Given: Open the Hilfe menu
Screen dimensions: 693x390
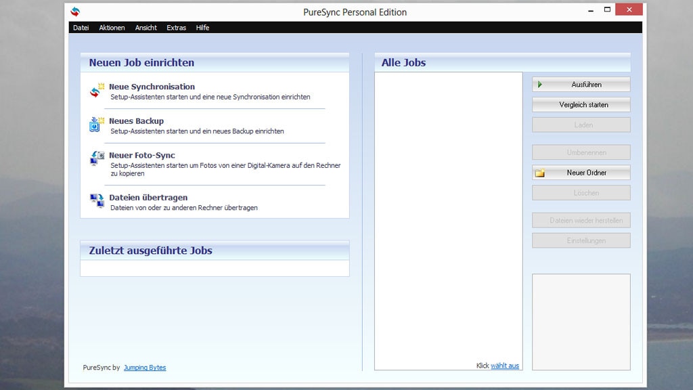Looking at the screenshot, I should coord(202,27).
